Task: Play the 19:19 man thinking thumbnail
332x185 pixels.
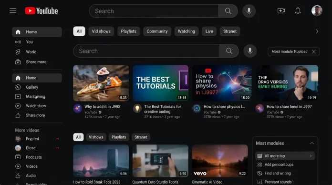Action: tap(287, 83)
